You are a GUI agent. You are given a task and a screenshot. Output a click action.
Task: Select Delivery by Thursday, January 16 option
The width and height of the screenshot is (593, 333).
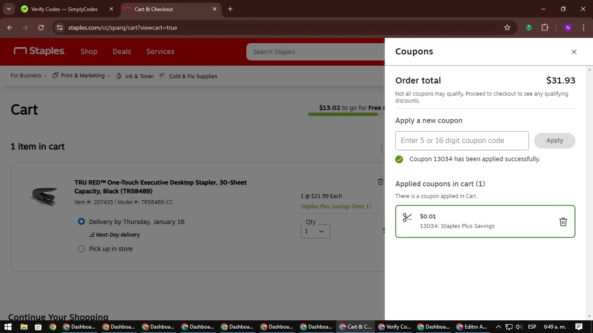tap(81, 222)
